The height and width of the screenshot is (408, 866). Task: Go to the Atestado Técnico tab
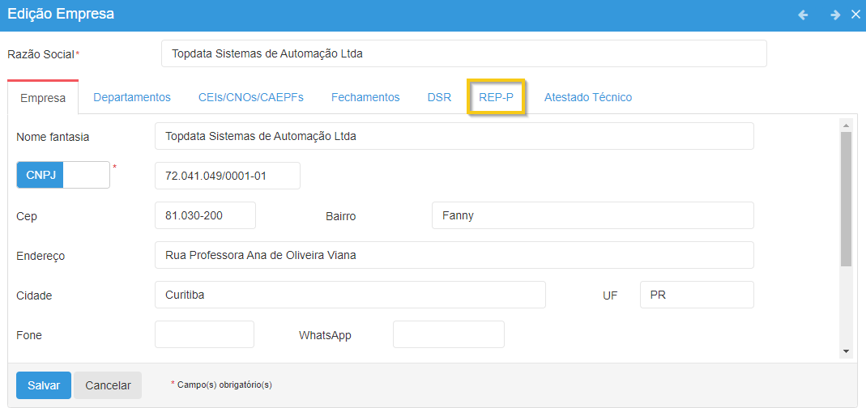(x=588, y=97)
